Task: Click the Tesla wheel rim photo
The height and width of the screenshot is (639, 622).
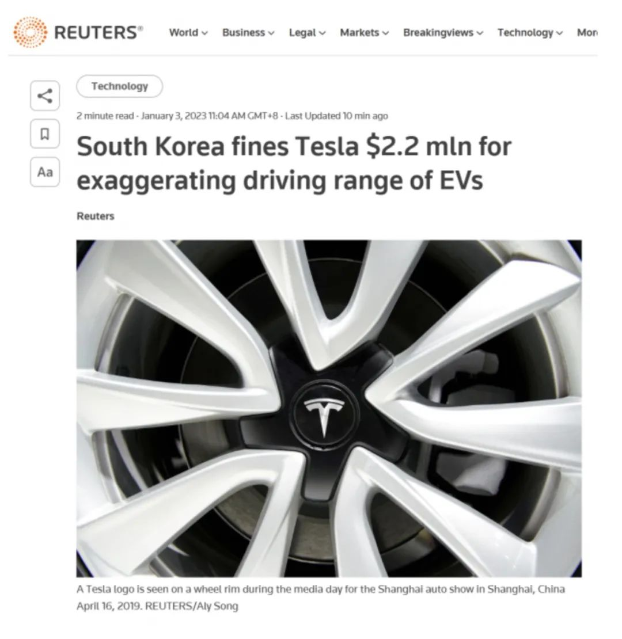Action: coord(329,408)
